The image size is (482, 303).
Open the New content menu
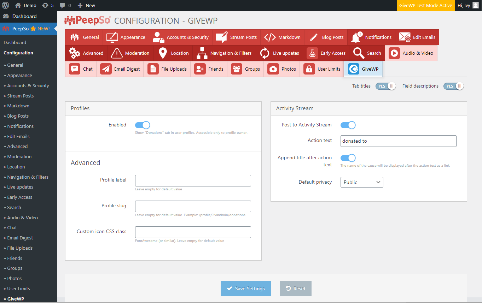pyautogui.click(x=86, y=5)
